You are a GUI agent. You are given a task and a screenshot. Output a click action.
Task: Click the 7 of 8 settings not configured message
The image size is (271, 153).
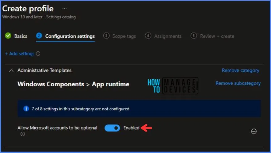80,109
